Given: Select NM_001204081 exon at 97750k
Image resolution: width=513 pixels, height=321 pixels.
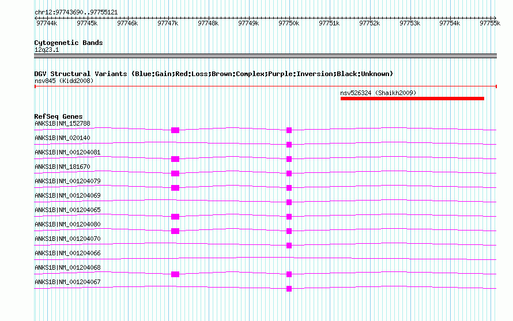Looking at the screenshot, I should click(289, 159).
